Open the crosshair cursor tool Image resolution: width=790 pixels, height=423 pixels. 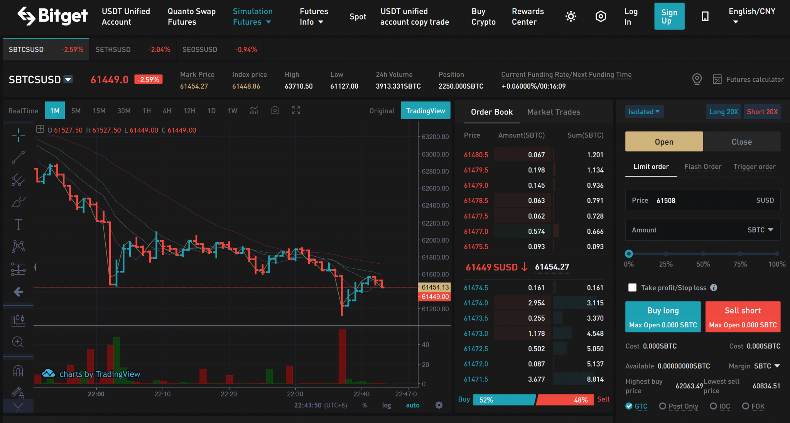coord(18,135)
